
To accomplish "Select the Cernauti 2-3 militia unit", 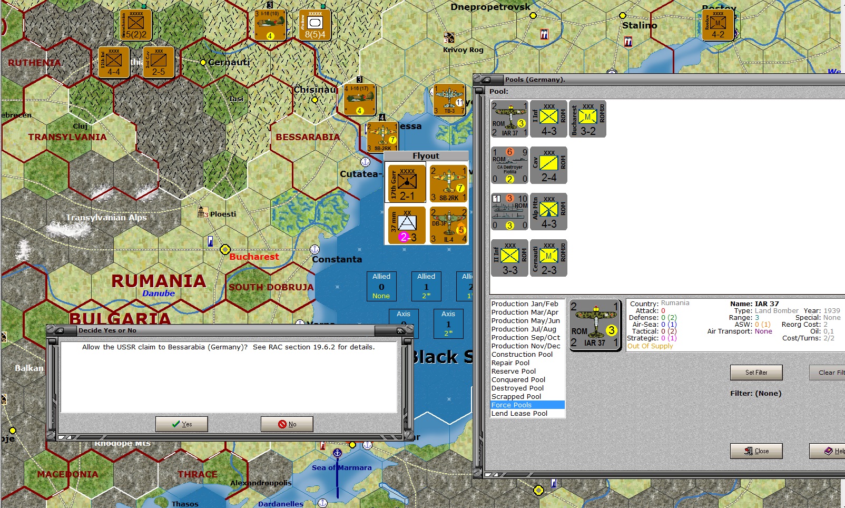I will [548, 258].
